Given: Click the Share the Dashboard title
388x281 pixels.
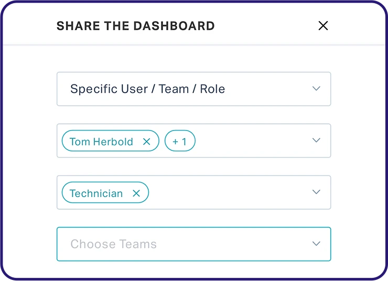Looking at the screenshot, I should [135, 26].
